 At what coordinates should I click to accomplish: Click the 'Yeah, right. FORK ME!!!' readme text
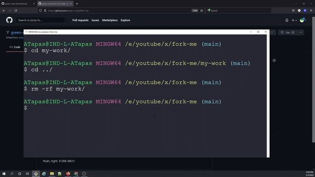(x=59, y=161)
